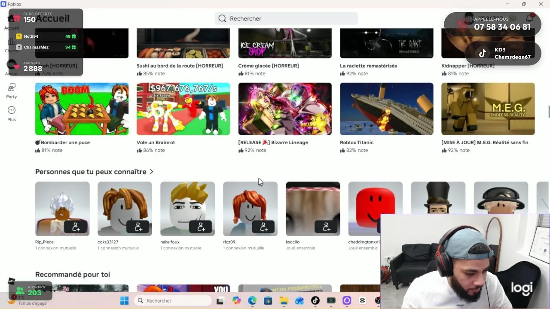Image resolution: width=550 pixels, height=309 pixels.
Task: Click the add-friend icon on rlcz09
Action: pos(264,227)
